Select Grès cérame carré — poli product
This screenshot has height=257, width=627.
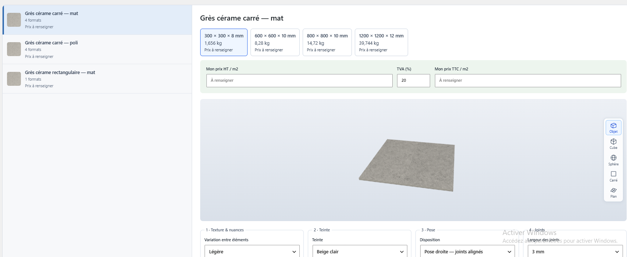(97, 49)
